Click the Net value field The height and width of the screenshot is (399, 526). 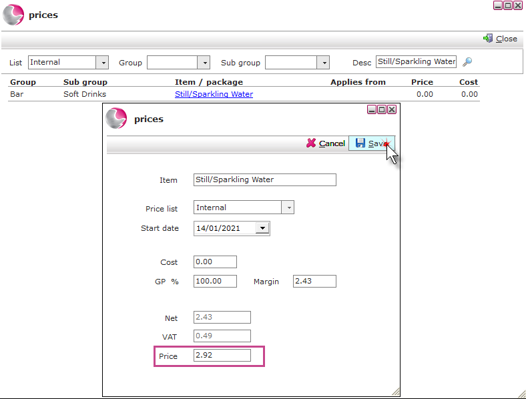222,317
